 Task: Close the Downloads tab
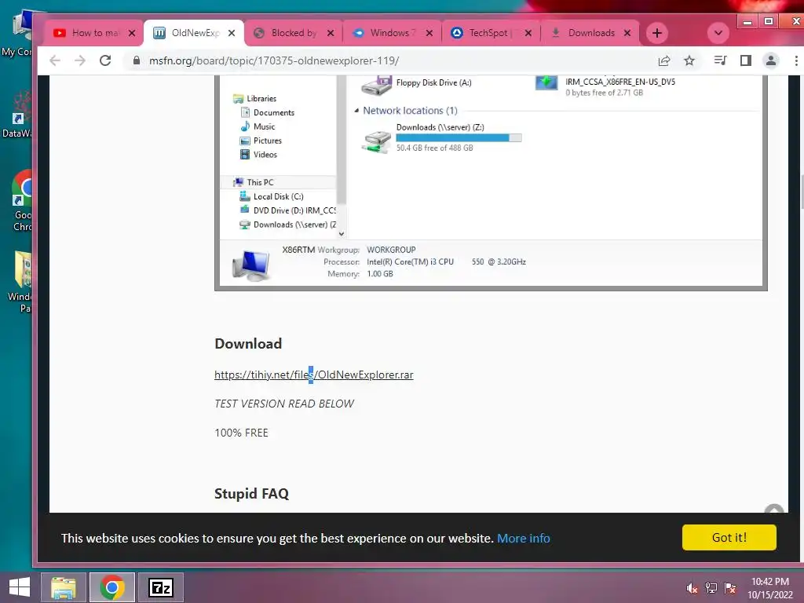pos(627,33)
